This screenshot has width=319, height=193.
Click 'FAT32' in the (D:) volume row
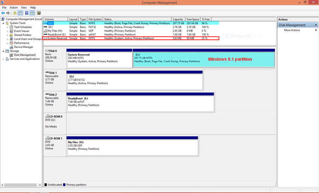(92, 27)
